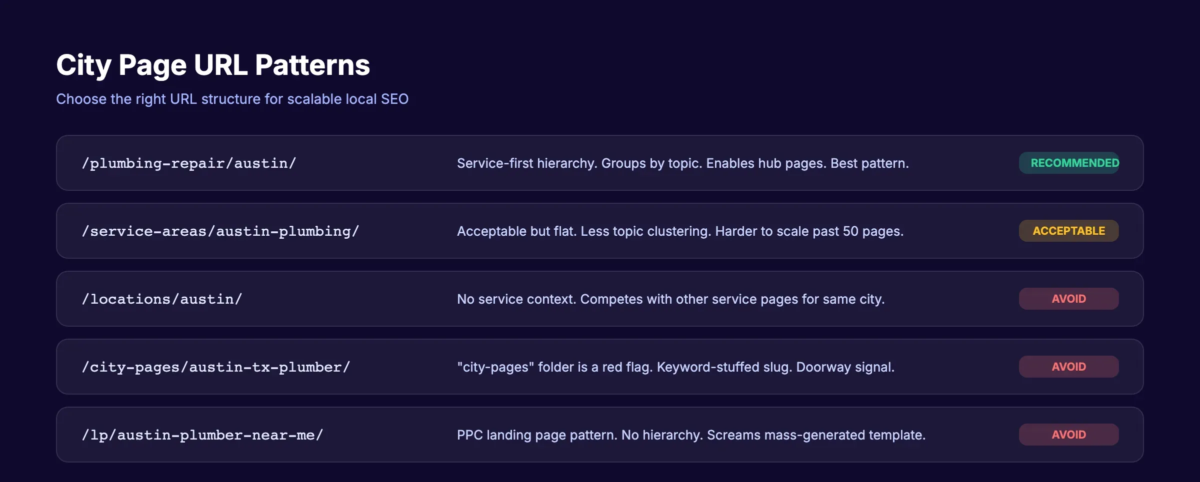Select the URL text /locations/austin/
The height and width of the screenshot is (482, 1200).
point(162,299)
